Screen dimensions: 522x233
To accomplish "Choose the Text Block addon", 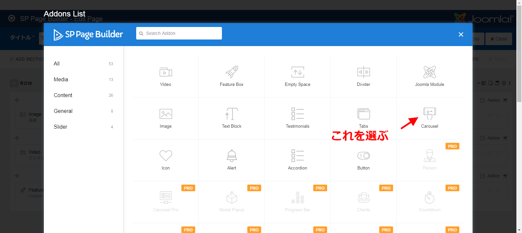I will (231, 118).
